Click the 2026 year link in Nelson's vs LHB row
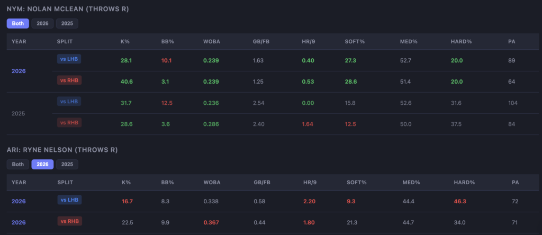 (x=19, y=201)
